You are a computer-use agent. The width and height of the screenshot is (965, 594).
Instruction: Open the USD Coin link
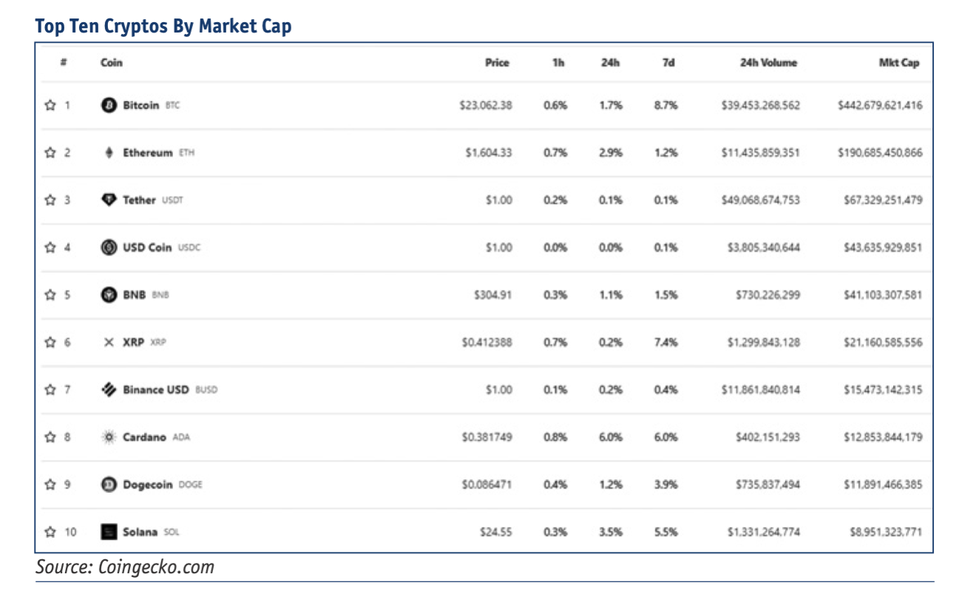(147, 248)
